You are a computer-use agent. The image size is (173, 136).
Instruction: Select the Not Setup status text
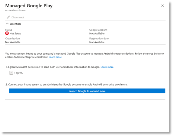click(15, 34)
